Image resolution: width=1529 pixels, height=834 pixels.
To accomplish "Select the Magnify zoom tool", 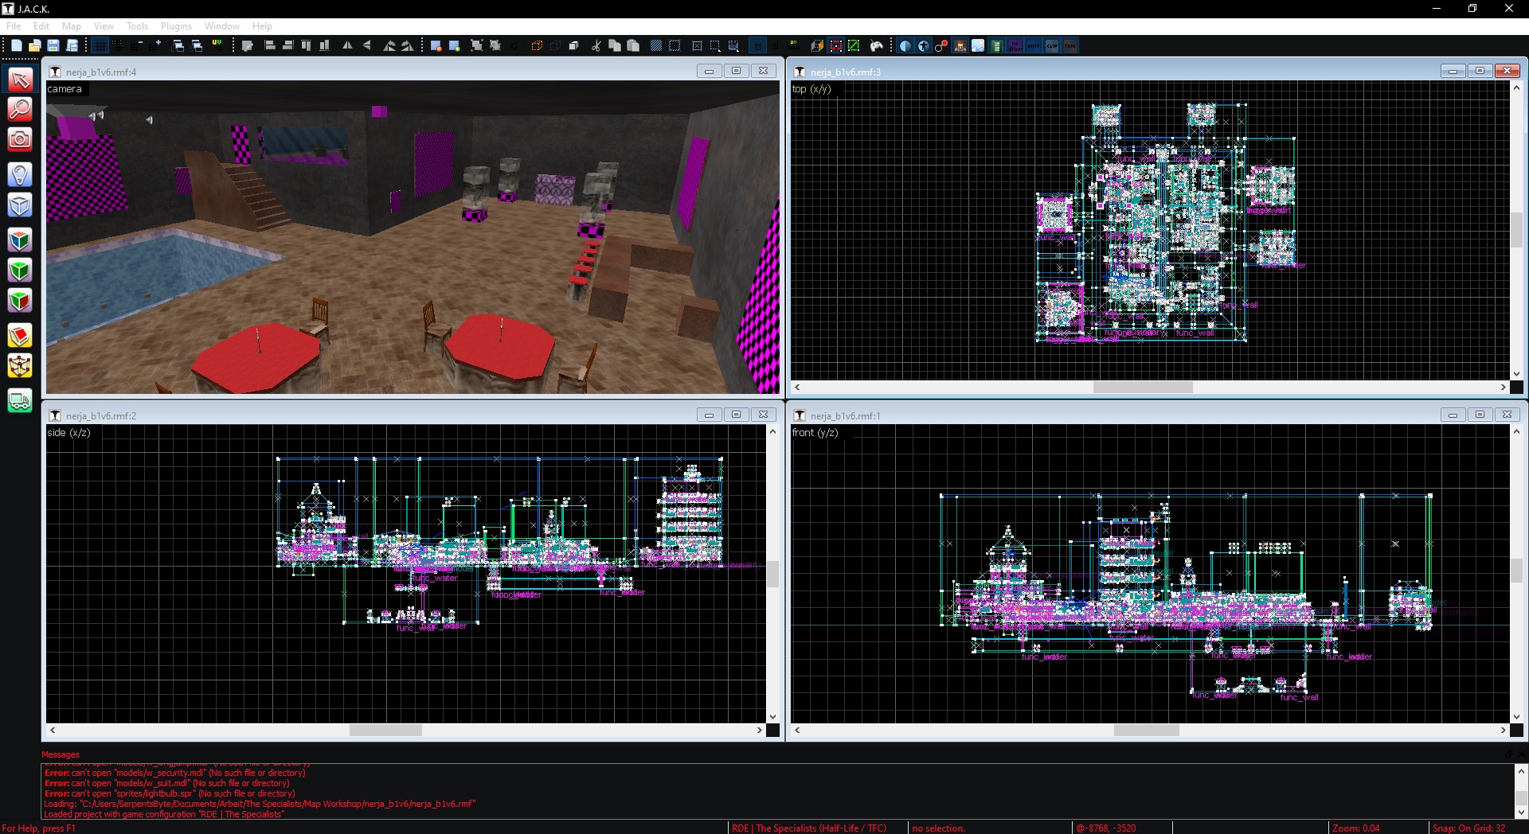I will click(x=20, y=109).
